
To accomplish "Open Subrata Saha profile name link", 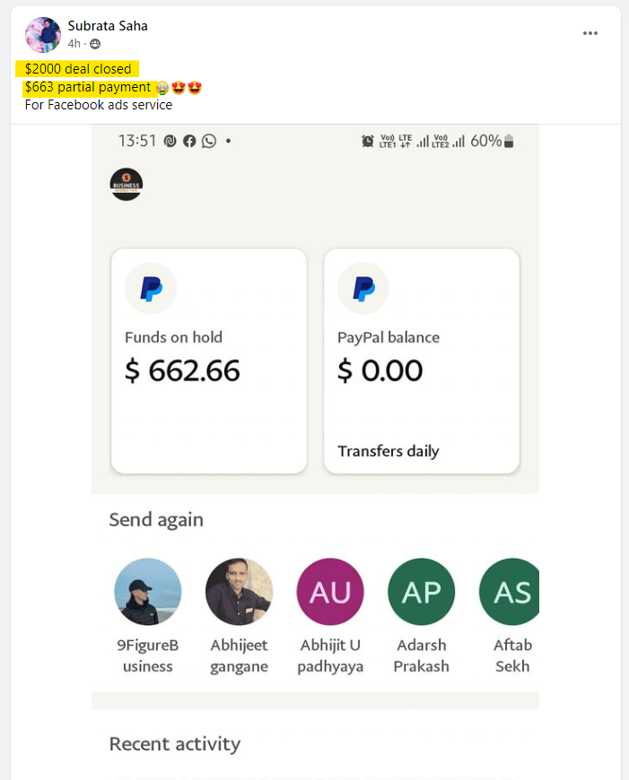I will (x=108, y=26).
